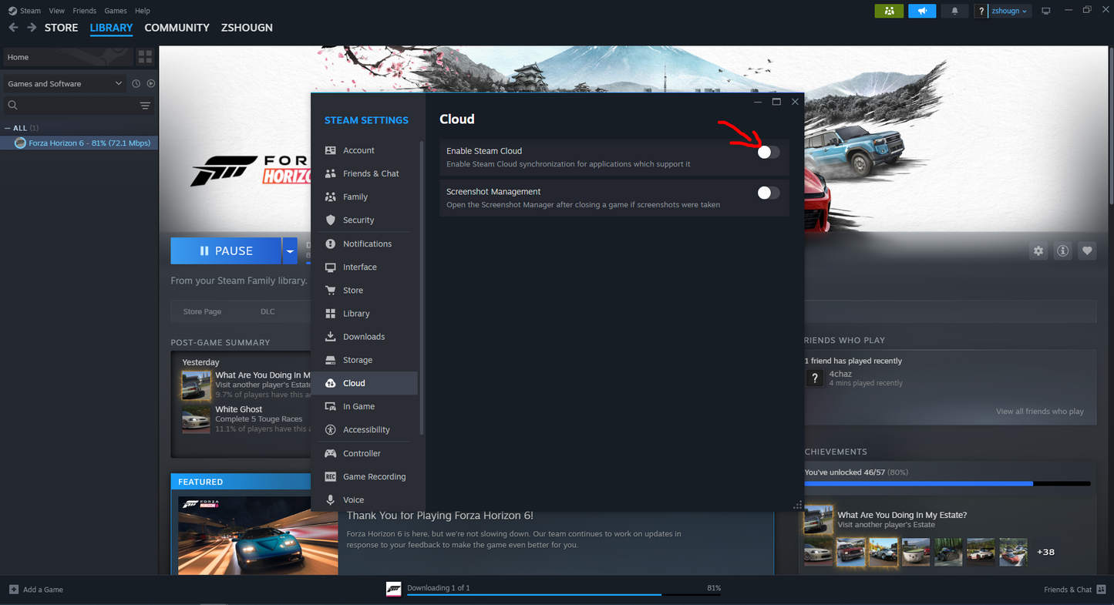This screenshot has width=1114, height=605.
Task: Click the help question mark icon
Action: (x=981, y=11)
